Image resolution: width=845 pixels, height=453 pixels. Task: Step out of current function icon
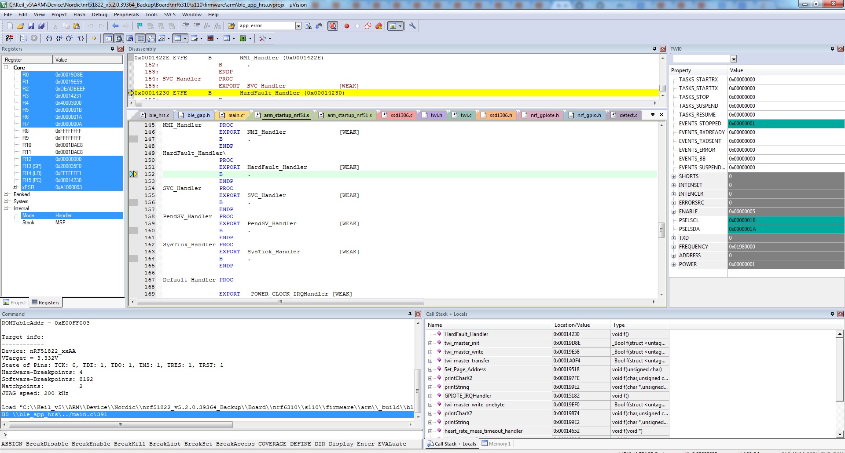(x=70, y=38)
